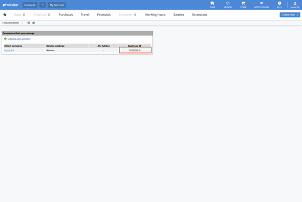302x202 pixels.
Task: Click the Palveluhallinta breadcrumb text
Action: 11,23
